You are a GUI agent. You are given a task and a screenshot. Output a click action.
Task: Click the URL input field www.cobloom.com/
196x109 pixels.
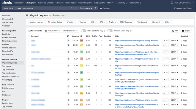tap(42, 8)
